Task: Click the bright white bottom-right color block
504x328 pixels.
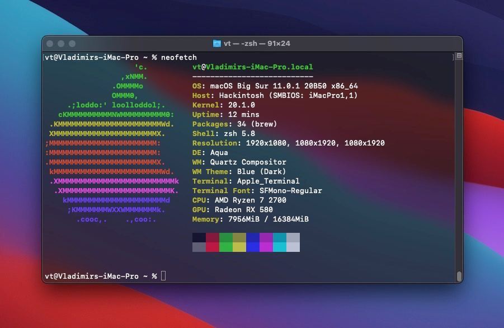Action: click(293, 247)
